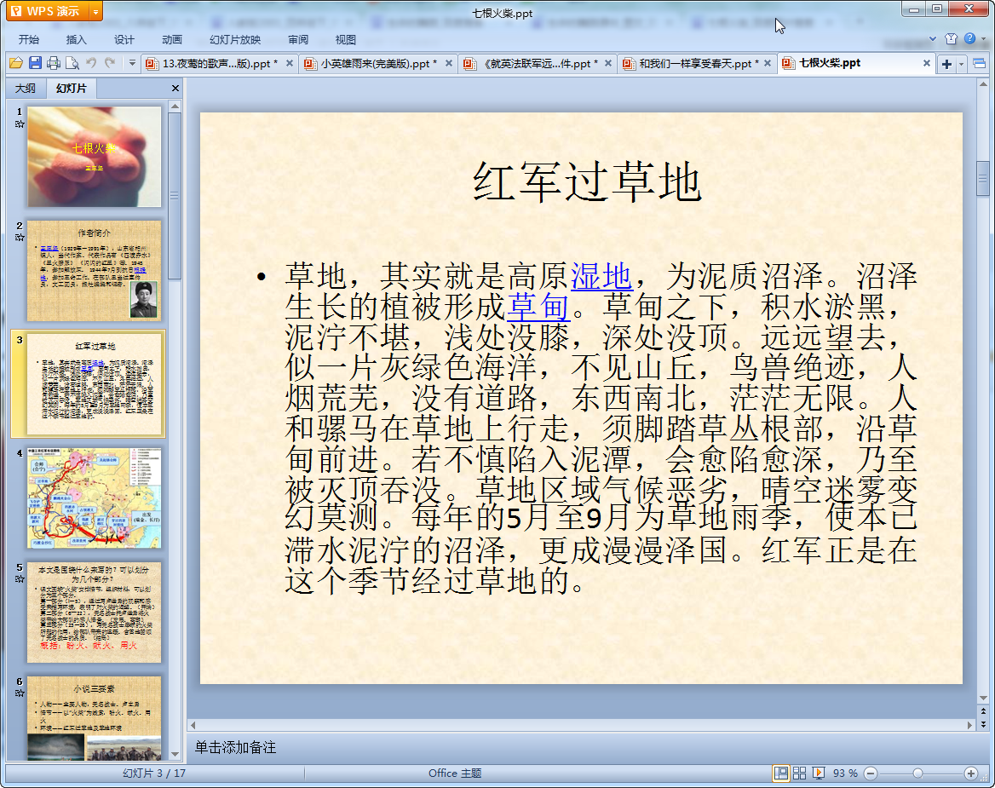Close the 小英雄雨来 document tab
The height and width of the screenshot is (788, 995).
pos(449,63)
